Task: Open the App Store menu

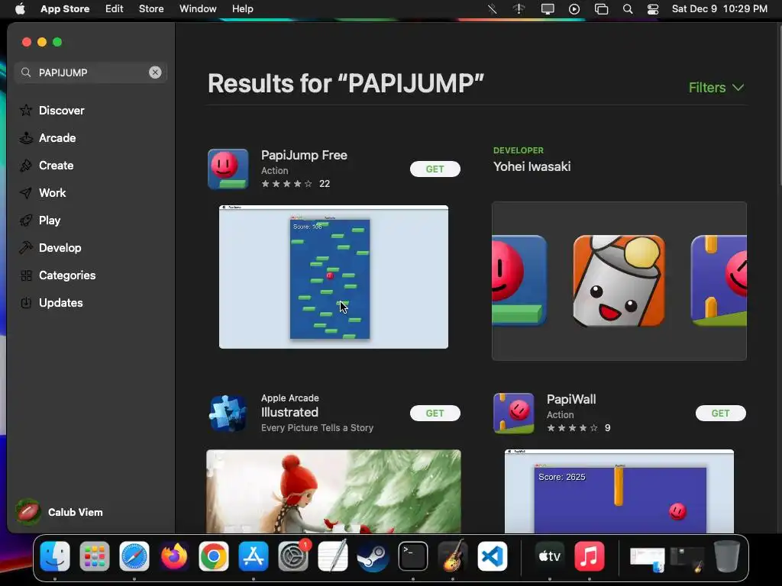Action: coord(65,9)
